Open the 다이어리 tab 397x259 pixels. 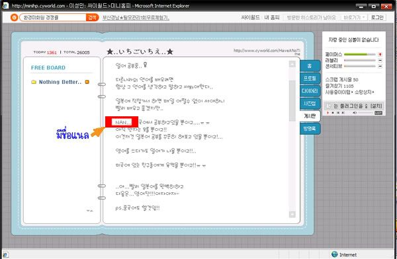310,91
